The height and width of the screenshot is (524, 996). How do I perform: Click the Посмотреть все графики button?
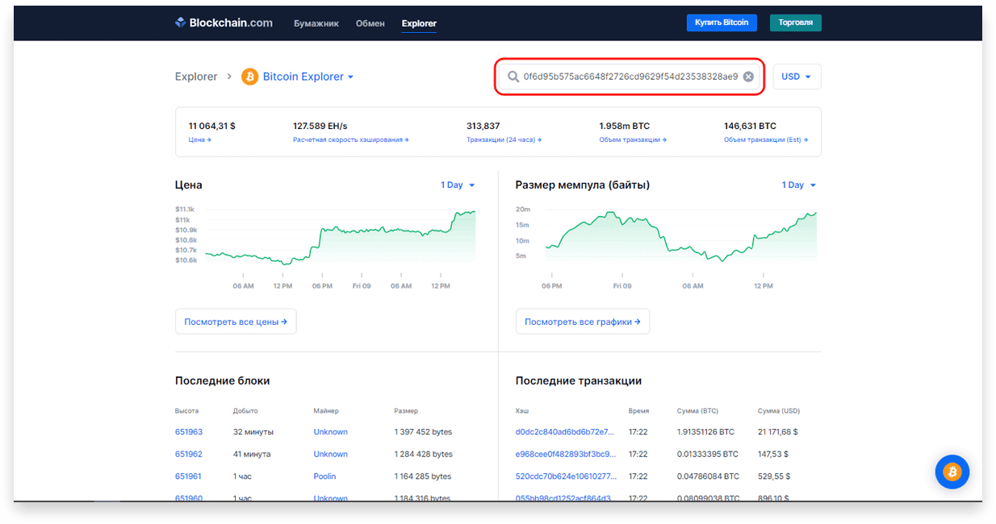pos(583,322)
